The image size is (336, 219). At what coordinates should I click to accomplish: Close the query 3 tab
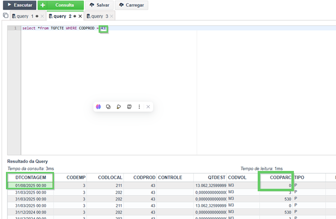(112, 16)
